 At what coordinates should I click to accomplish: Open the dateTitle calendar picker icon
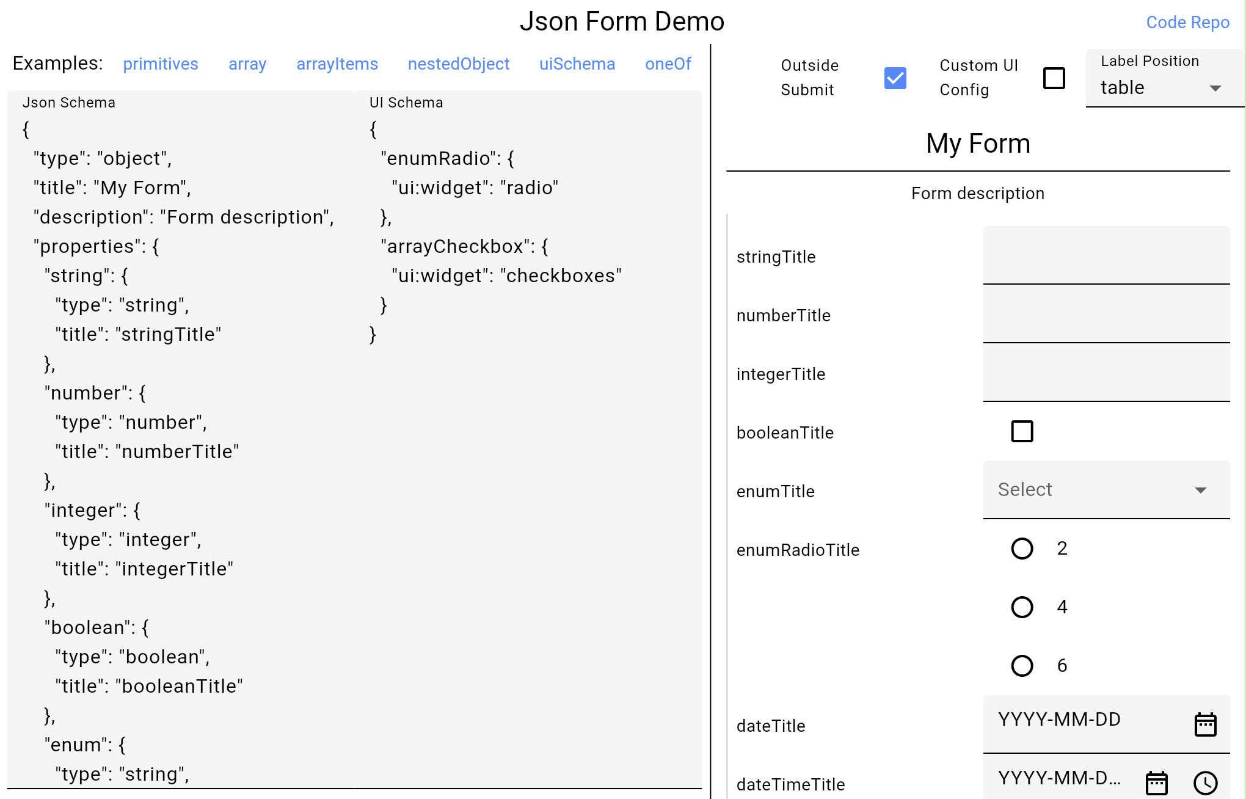[x=1205, y=724]
